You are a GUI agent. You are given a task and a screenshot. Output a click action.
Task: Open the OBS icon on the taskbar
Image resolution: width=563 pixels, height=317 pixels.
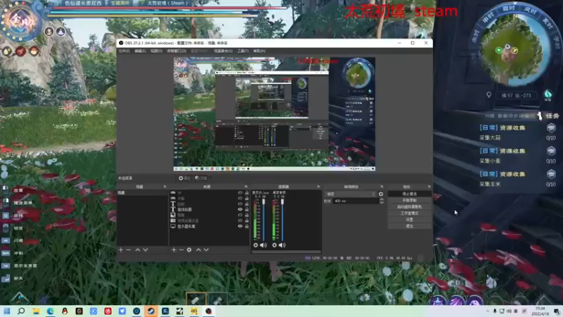208,311
